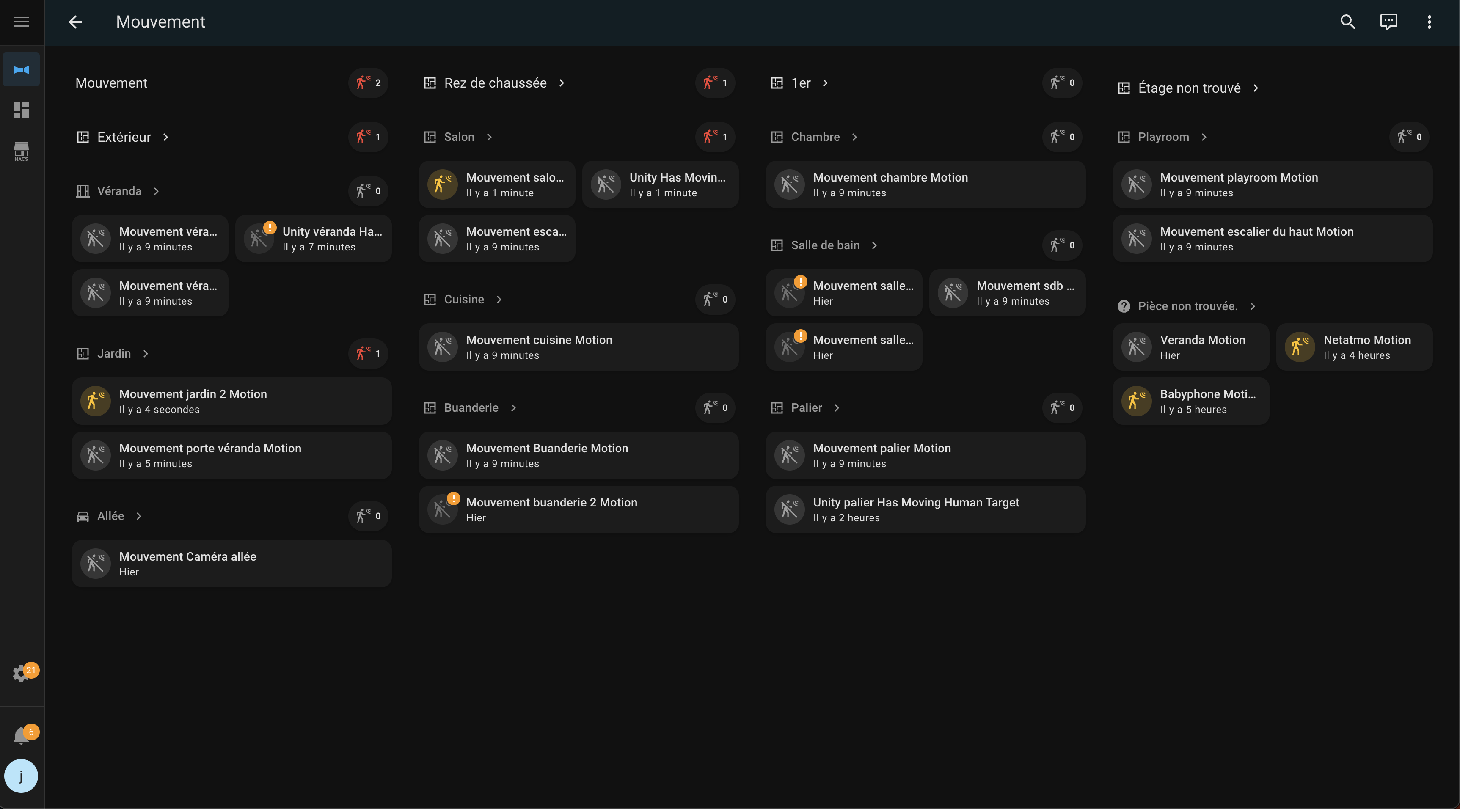Click the back arrow button
This screenshot has height=809, width=1460.
(75, 22)
